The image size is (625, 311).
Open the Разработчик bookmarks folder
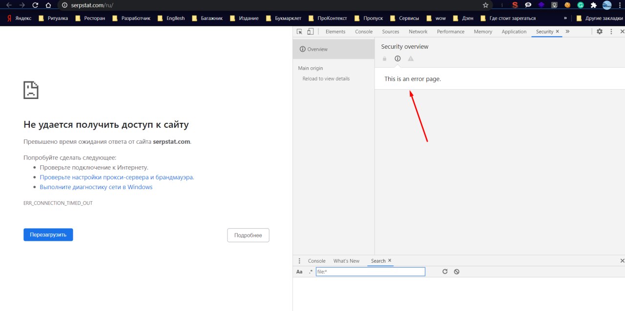click(131, 18)
